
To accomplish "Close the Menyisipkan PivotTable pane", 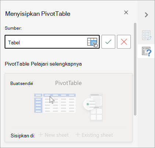I will coord(126,12).
